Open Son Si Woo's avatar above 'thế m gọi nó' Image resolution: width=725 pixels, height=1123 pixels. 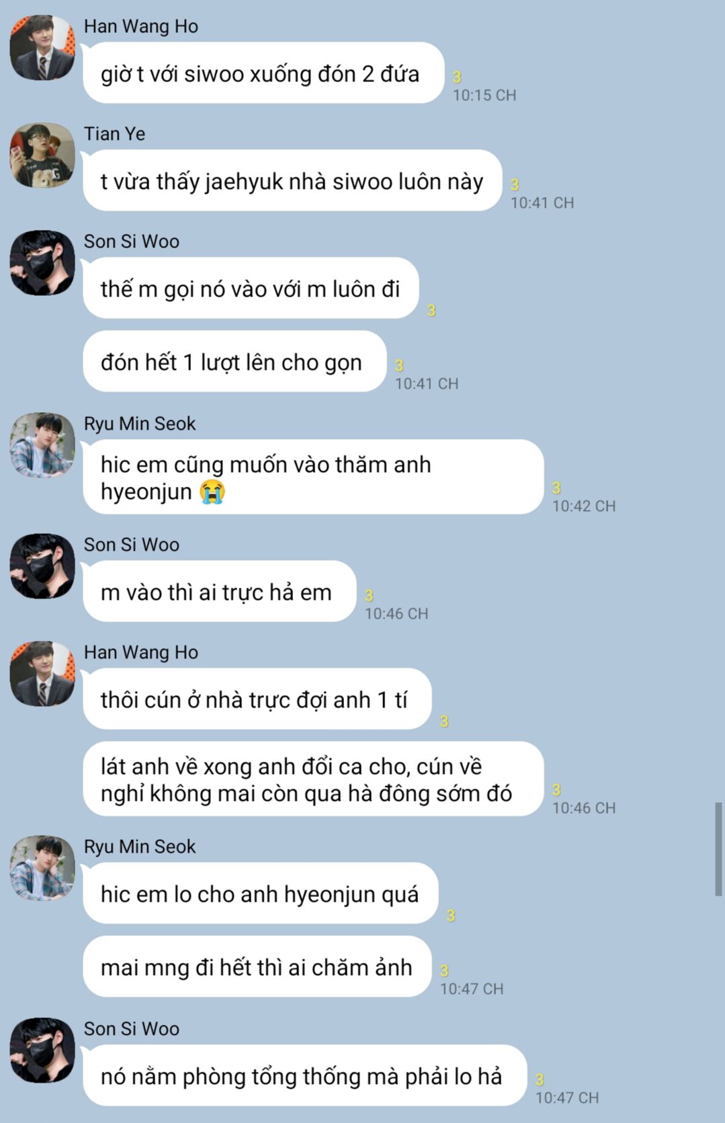[x=42, y=263]
